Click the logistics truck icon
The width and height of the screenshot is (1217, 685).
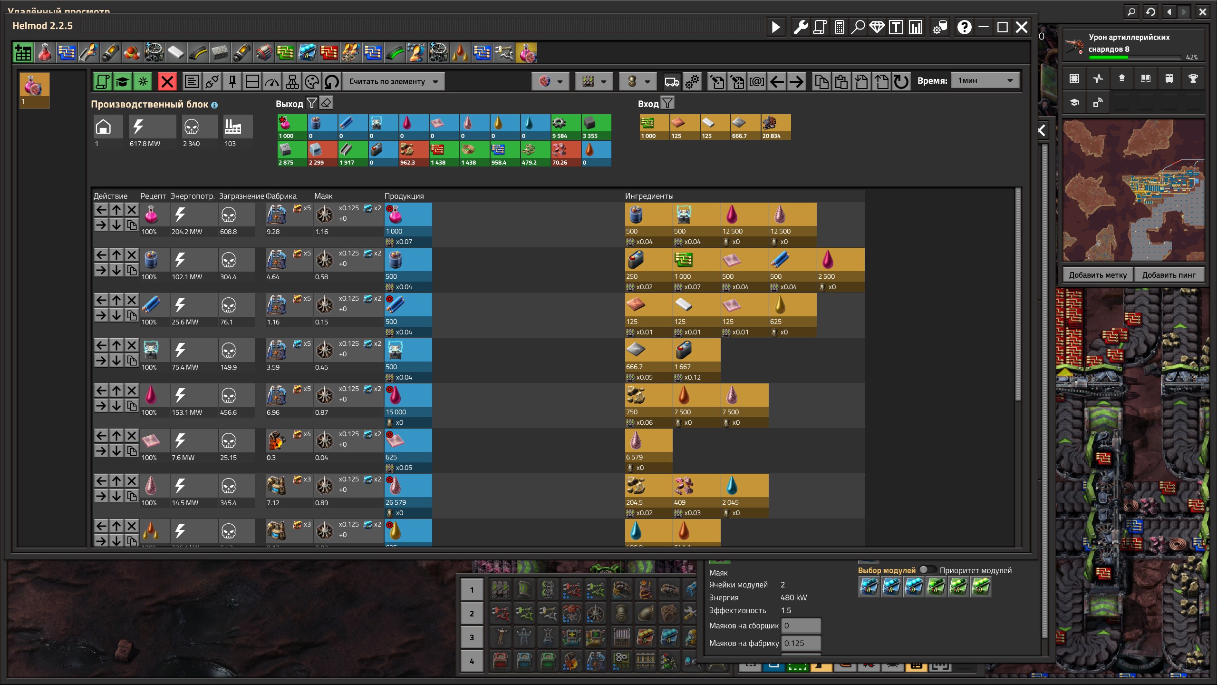coord(671,81)
